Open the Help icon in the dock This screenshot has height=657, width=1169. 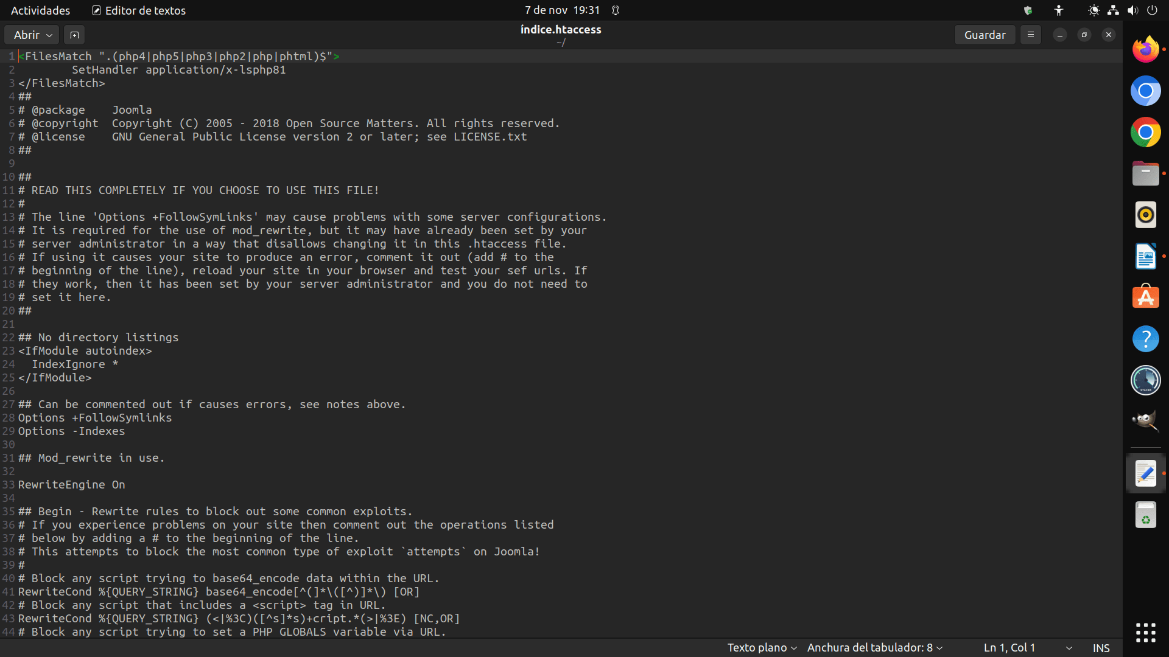[1145, 339]
